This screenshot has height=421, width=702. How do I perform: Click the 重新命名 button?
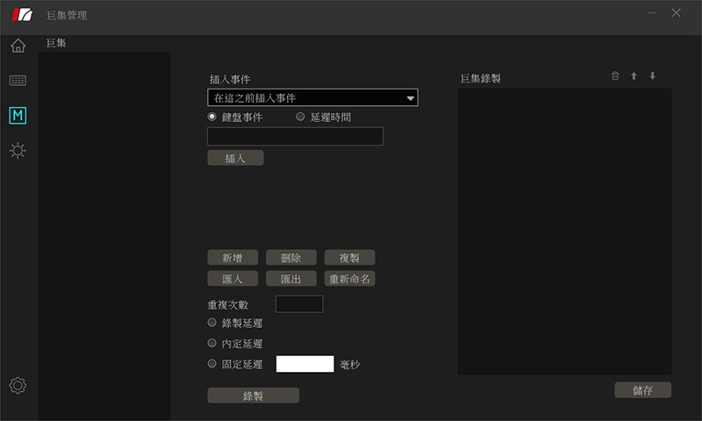tap(349, 279)
